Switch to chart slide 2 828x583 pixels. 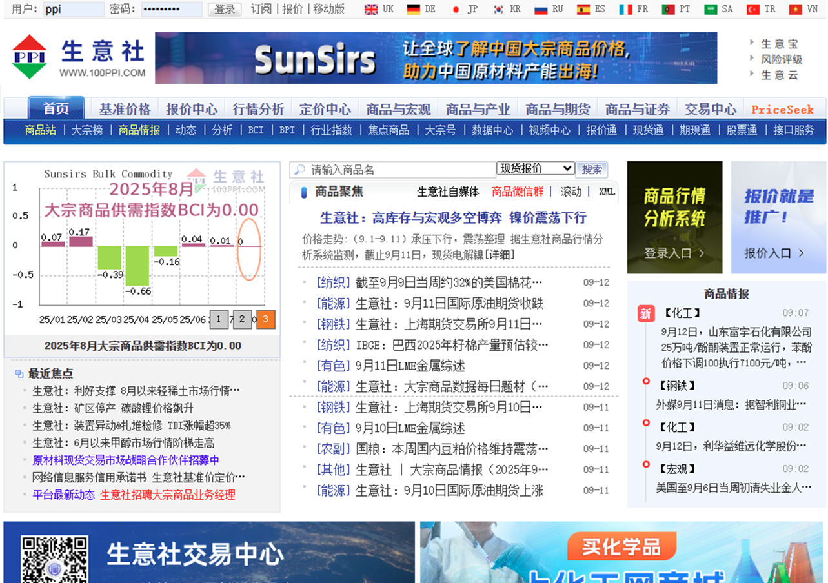242,319
